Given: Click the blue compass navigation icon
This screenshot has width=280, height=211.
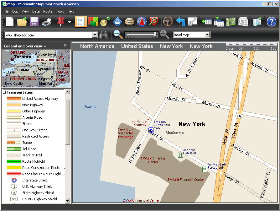Looking at the screenshot, I should click(142, 22).
